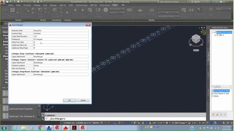Click Sign In in title bar
The image size is (234, 131).
pyautogui.click(x=197, y=1)
